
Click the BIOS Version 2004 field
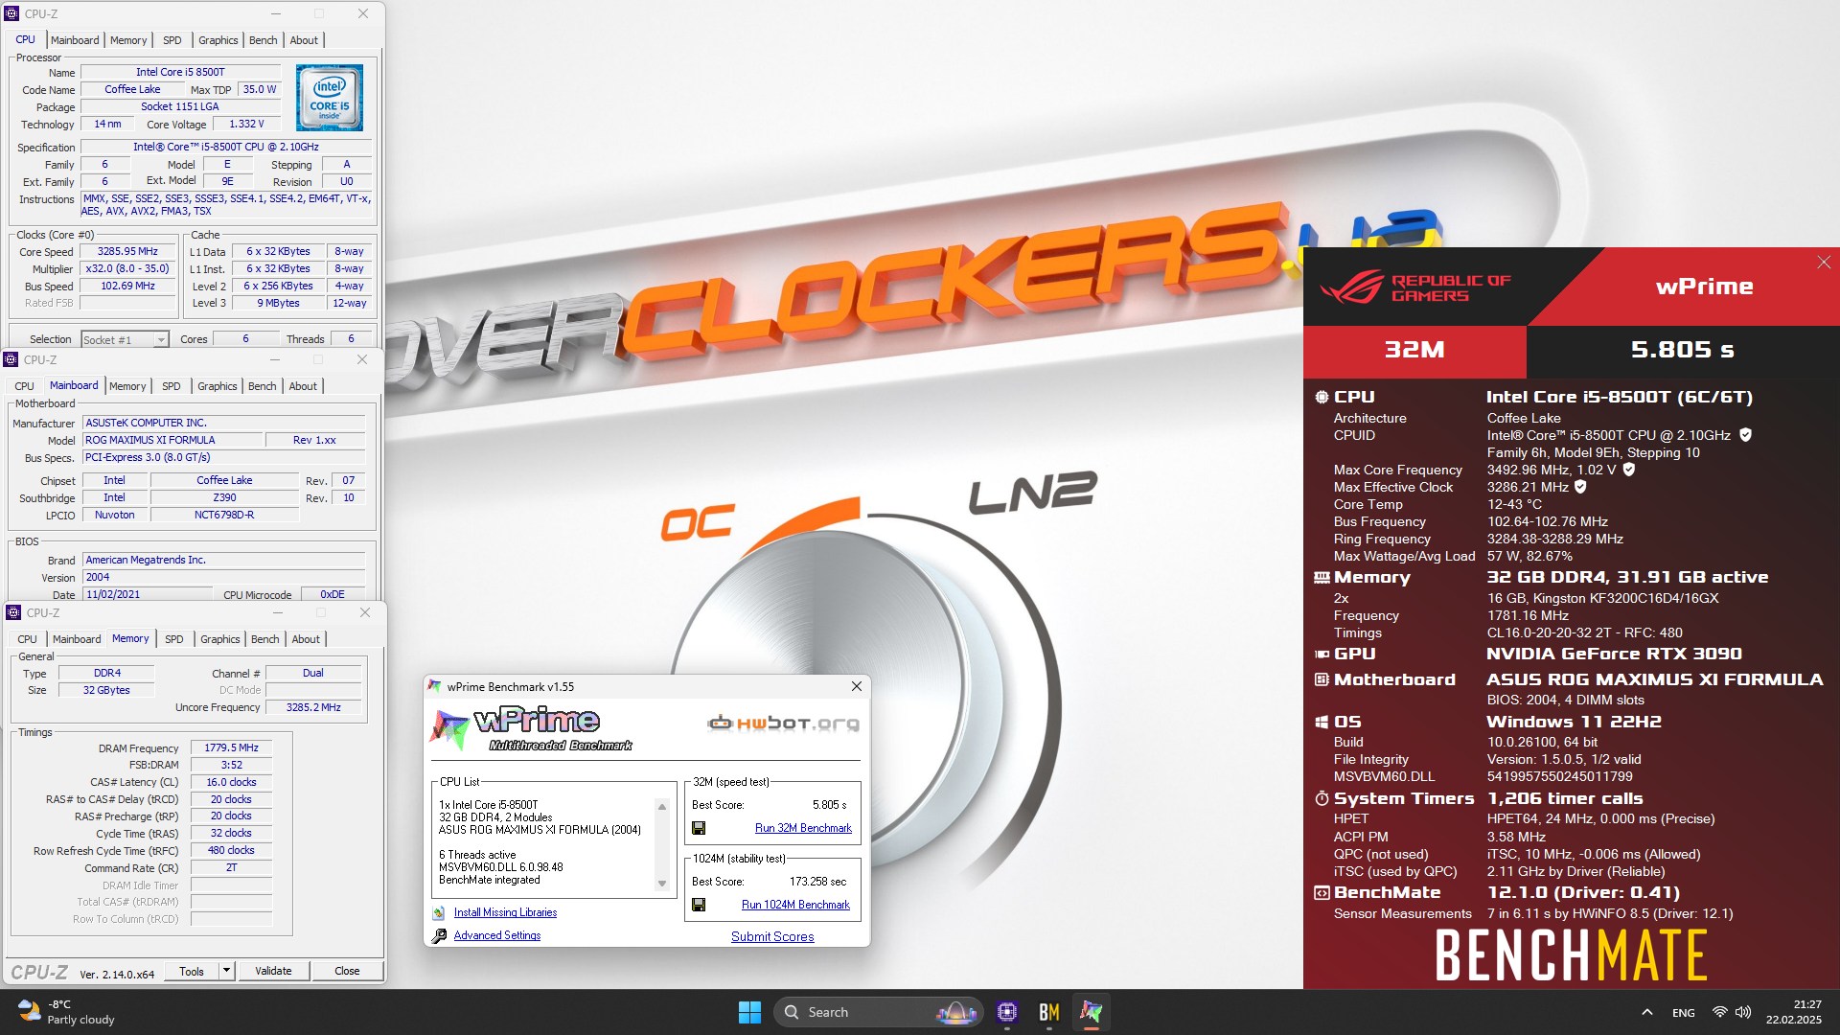coord(223,577)
